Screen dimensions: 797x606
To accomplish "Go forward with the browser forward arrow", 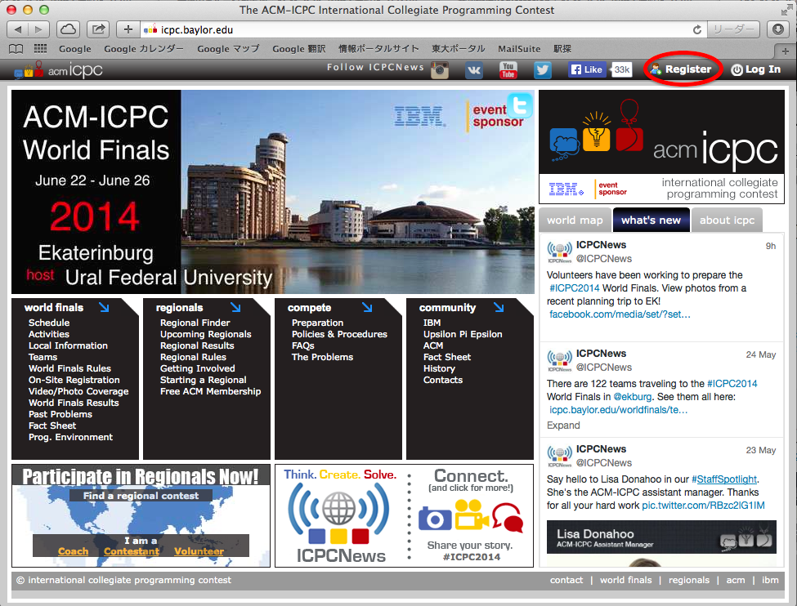I will (38, 29).
